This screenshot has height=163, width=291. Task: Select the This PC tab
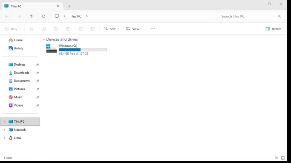tap(32, 6)
